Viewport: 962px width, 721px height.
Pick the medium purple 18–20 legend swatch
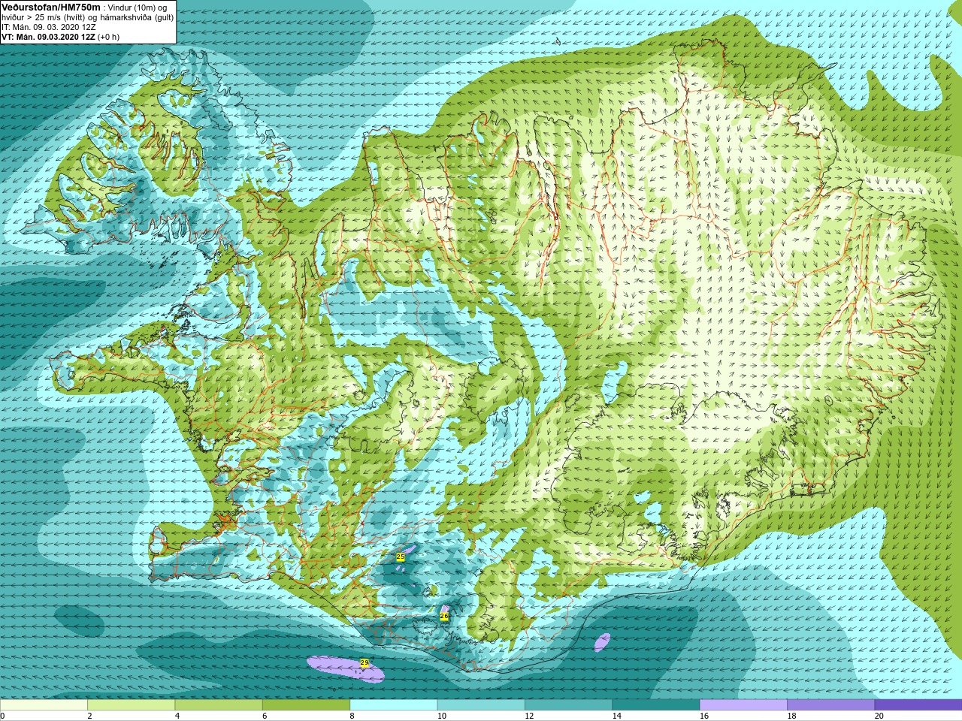click(x=830, y=705)
